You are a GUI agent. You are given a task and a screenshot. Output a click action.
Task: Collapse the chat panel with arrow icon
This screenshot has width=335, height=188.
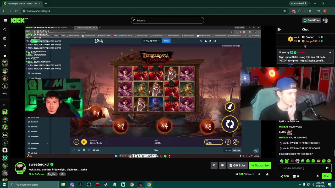pos(279,30)
